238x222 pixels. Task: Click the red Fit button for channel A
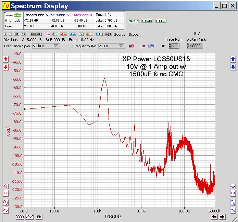click(6, 193)
